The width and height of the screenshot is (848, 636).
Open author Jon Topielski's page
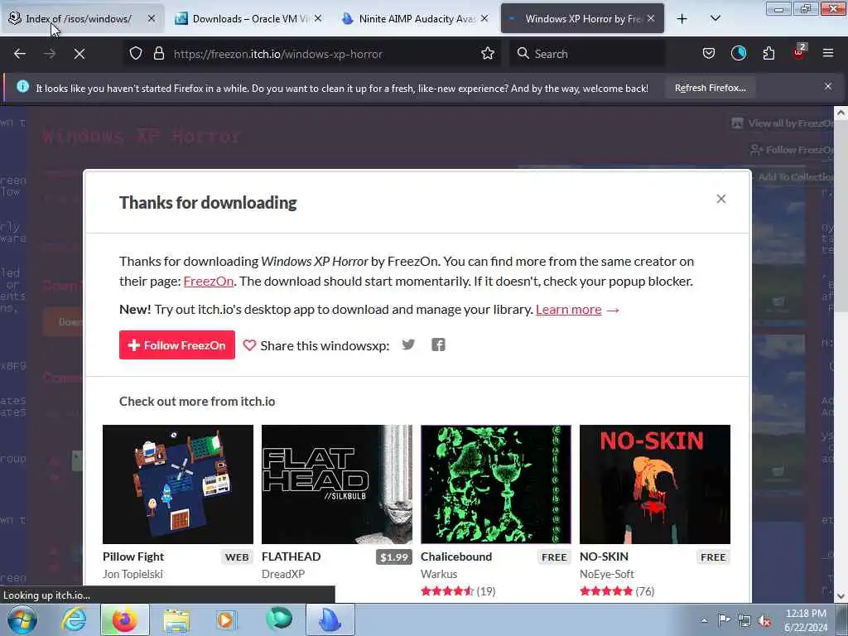132,575
